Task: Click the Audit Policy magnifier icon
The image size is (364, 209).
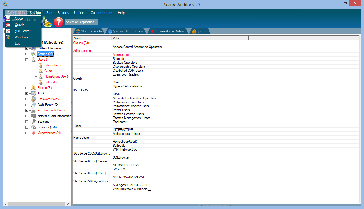Action: coord(34,105)
